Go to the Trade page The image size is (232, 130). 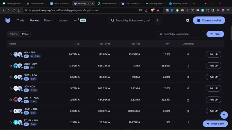coord(21,21)
